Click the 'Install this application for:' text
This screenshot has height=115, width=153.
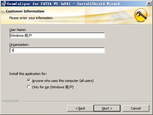28,74
